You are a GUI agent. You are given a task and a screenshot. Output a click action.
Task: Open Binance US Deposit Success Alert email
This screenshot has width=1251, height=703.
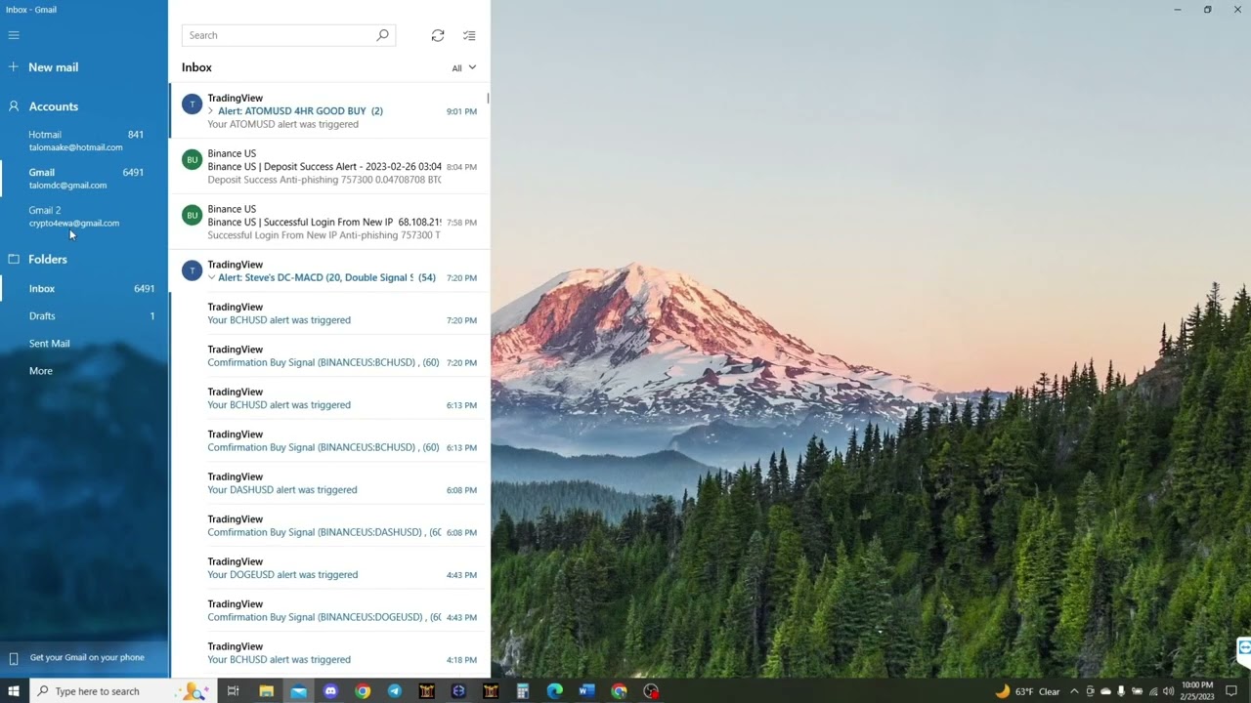(329, 167)
